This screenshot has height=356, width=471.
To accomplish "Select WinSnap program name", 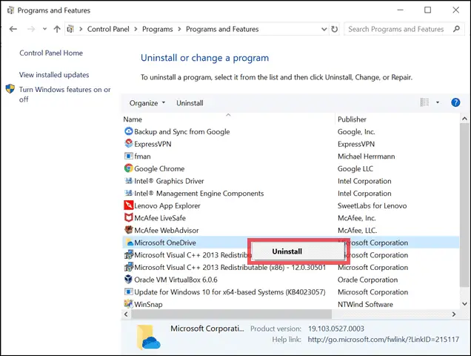I will [148, 304].
